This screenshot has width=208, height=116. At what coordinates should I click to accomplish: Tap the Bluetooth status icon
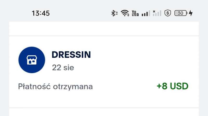click(114, 13)
